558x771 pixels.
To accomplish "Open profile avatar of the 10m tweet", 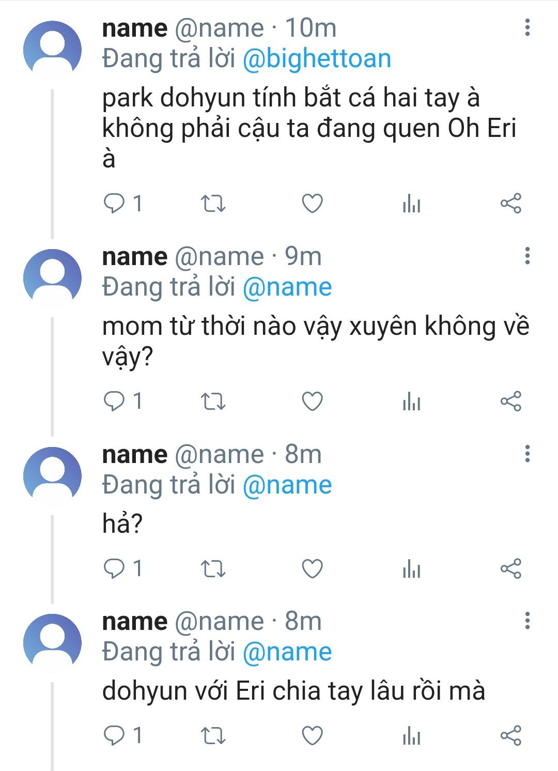I will pos(52,50).
